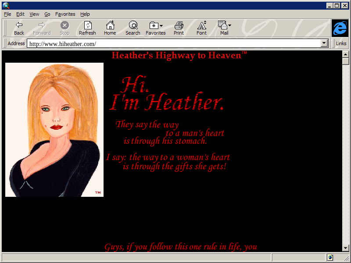Click Heather's portrait image
The image size is (351, 263).
click(x=54, y=130)
